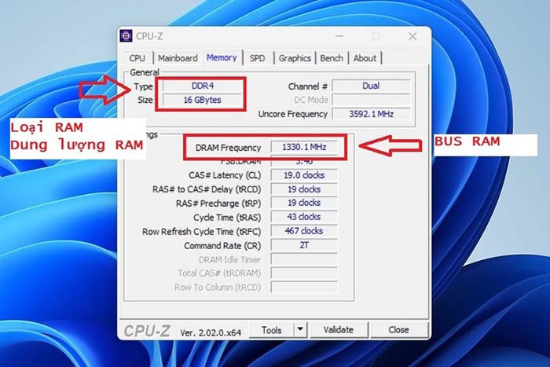Click the tRCD 19 clocks value

coord(304,189)
